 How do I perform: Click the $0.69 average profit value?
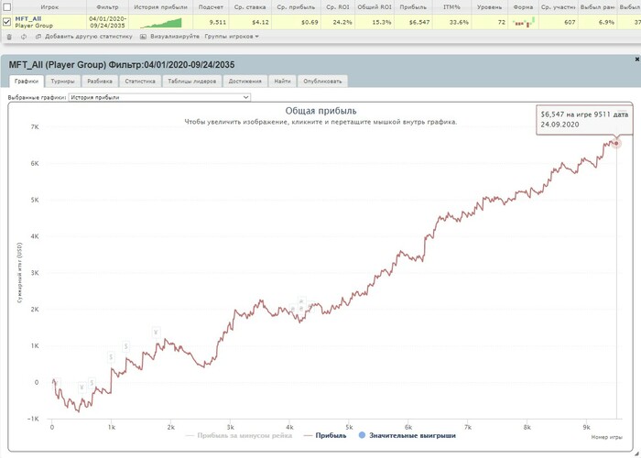[310, 23]
